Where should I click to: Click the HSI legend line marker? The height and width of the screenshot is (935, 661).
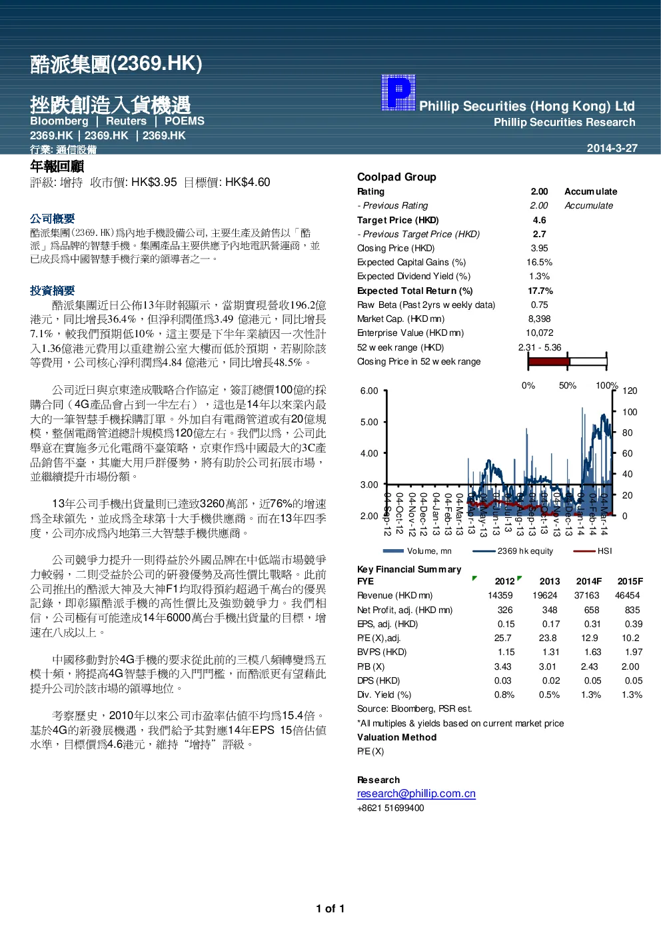pos(584,551)
